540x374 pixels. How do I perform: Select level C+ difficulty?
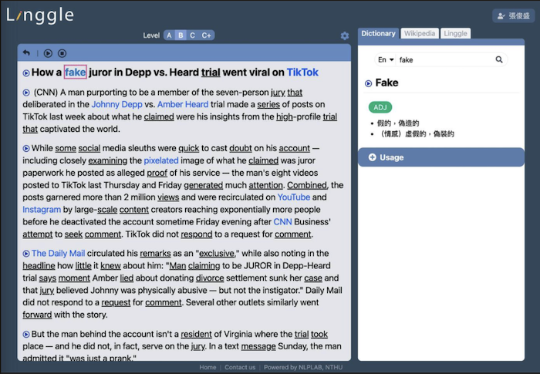click(206, 35)
